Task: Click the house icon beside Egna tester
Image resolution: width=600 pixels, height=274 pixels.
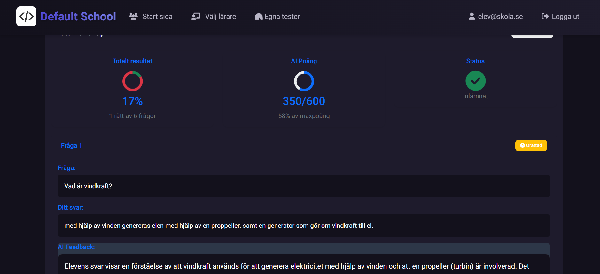Action: point(259,16)
